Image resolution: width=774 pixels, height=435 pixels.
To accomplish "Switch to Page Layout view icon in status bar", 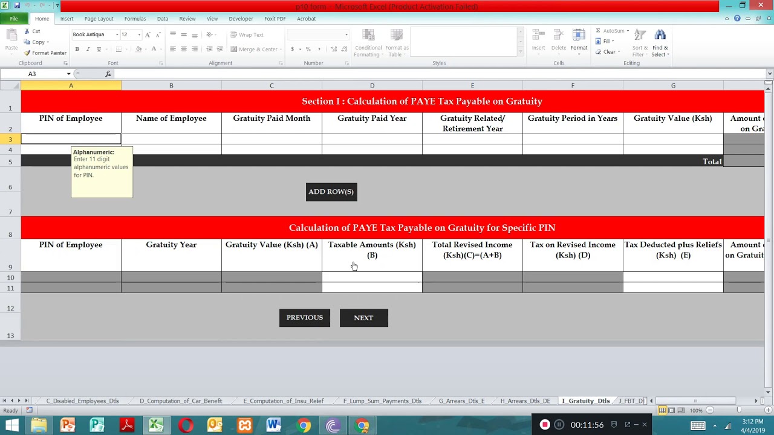I will (x=671, y=410).
